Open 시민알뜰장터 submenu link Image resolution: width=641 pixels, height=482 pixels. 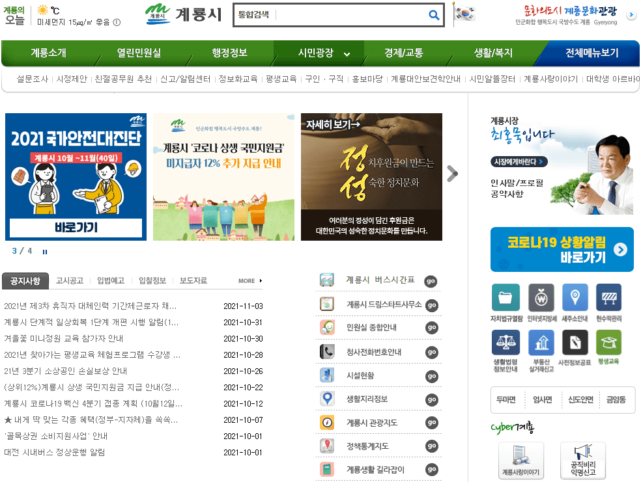coord(492,79)
